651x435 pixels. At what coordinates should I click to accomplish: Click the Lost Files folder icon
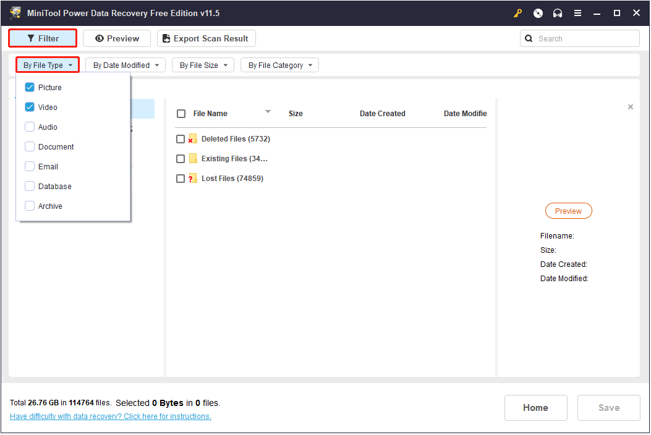point(193,179)
